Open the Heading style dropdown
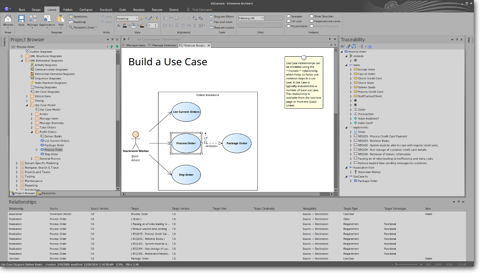Image resolution: width=485 pixels, height=278 pixels. coord(136,19)
